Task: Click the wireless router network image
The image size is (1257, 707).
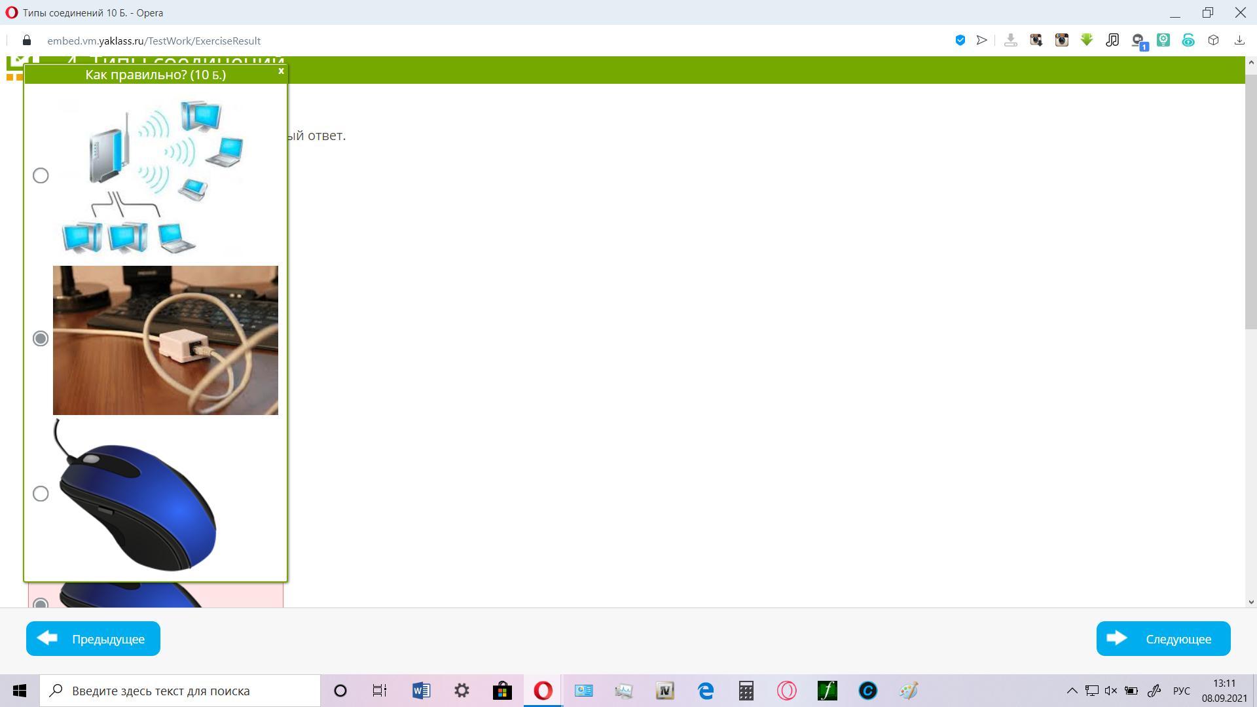Action: coord(152,175)
